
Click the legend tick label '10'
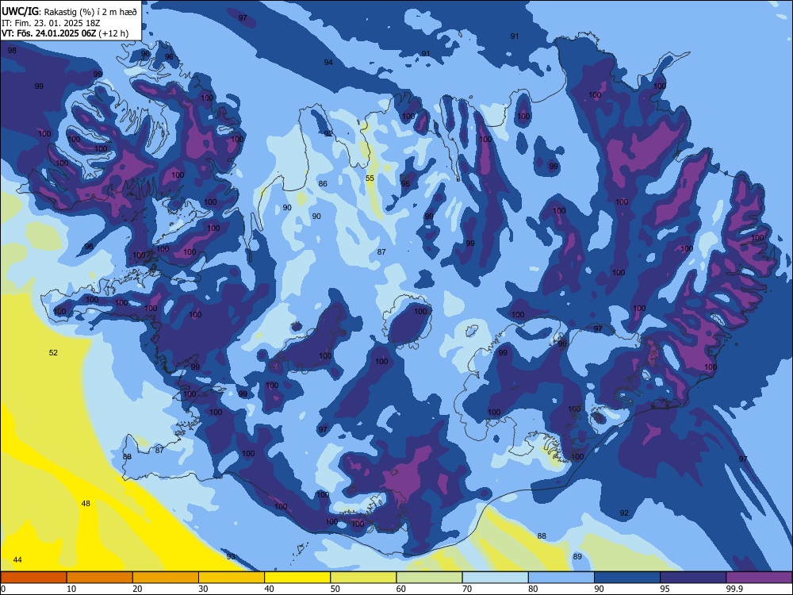click(x=71, y=589)
